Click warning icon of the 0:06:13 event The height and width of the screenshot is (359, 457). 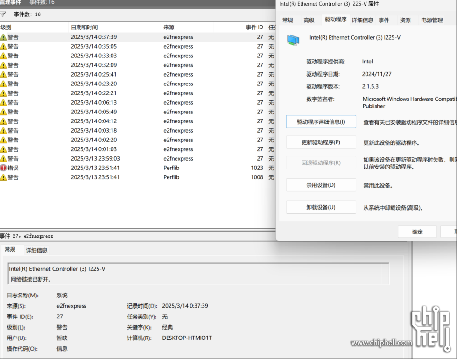pos(3,102)
